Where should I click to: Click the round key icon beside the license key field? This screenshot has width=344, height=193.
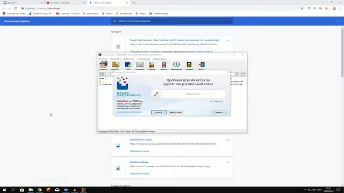pos(156,94)
